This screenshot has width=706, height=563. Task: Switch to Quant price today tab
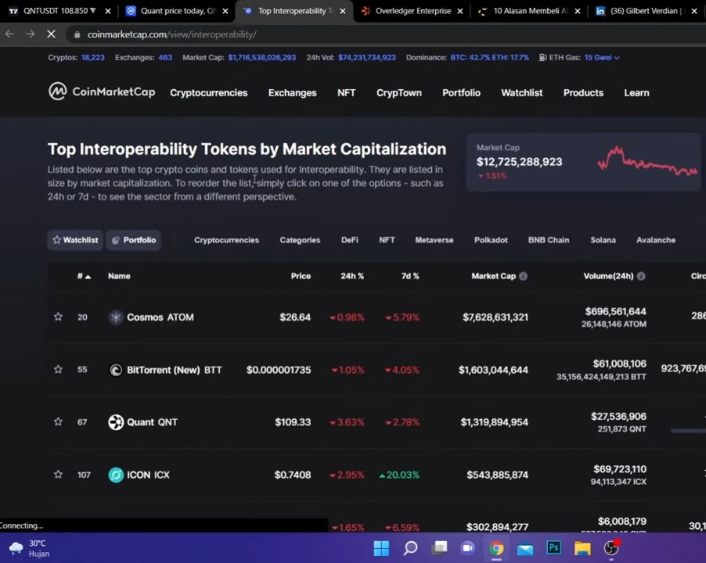click(x=178, y=11)
